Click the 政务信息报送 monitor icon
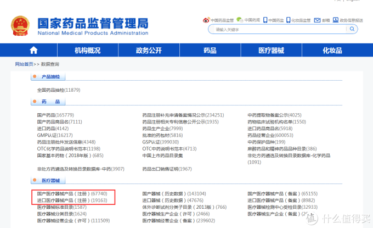Screen dimensions: 373x228 335,20
